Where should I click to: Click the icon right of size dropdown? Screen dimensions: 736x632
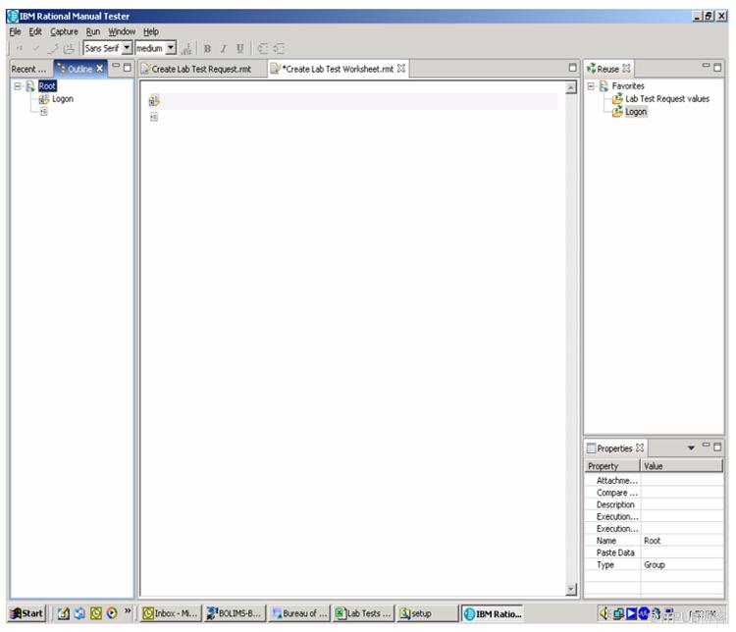click(186, 48)
